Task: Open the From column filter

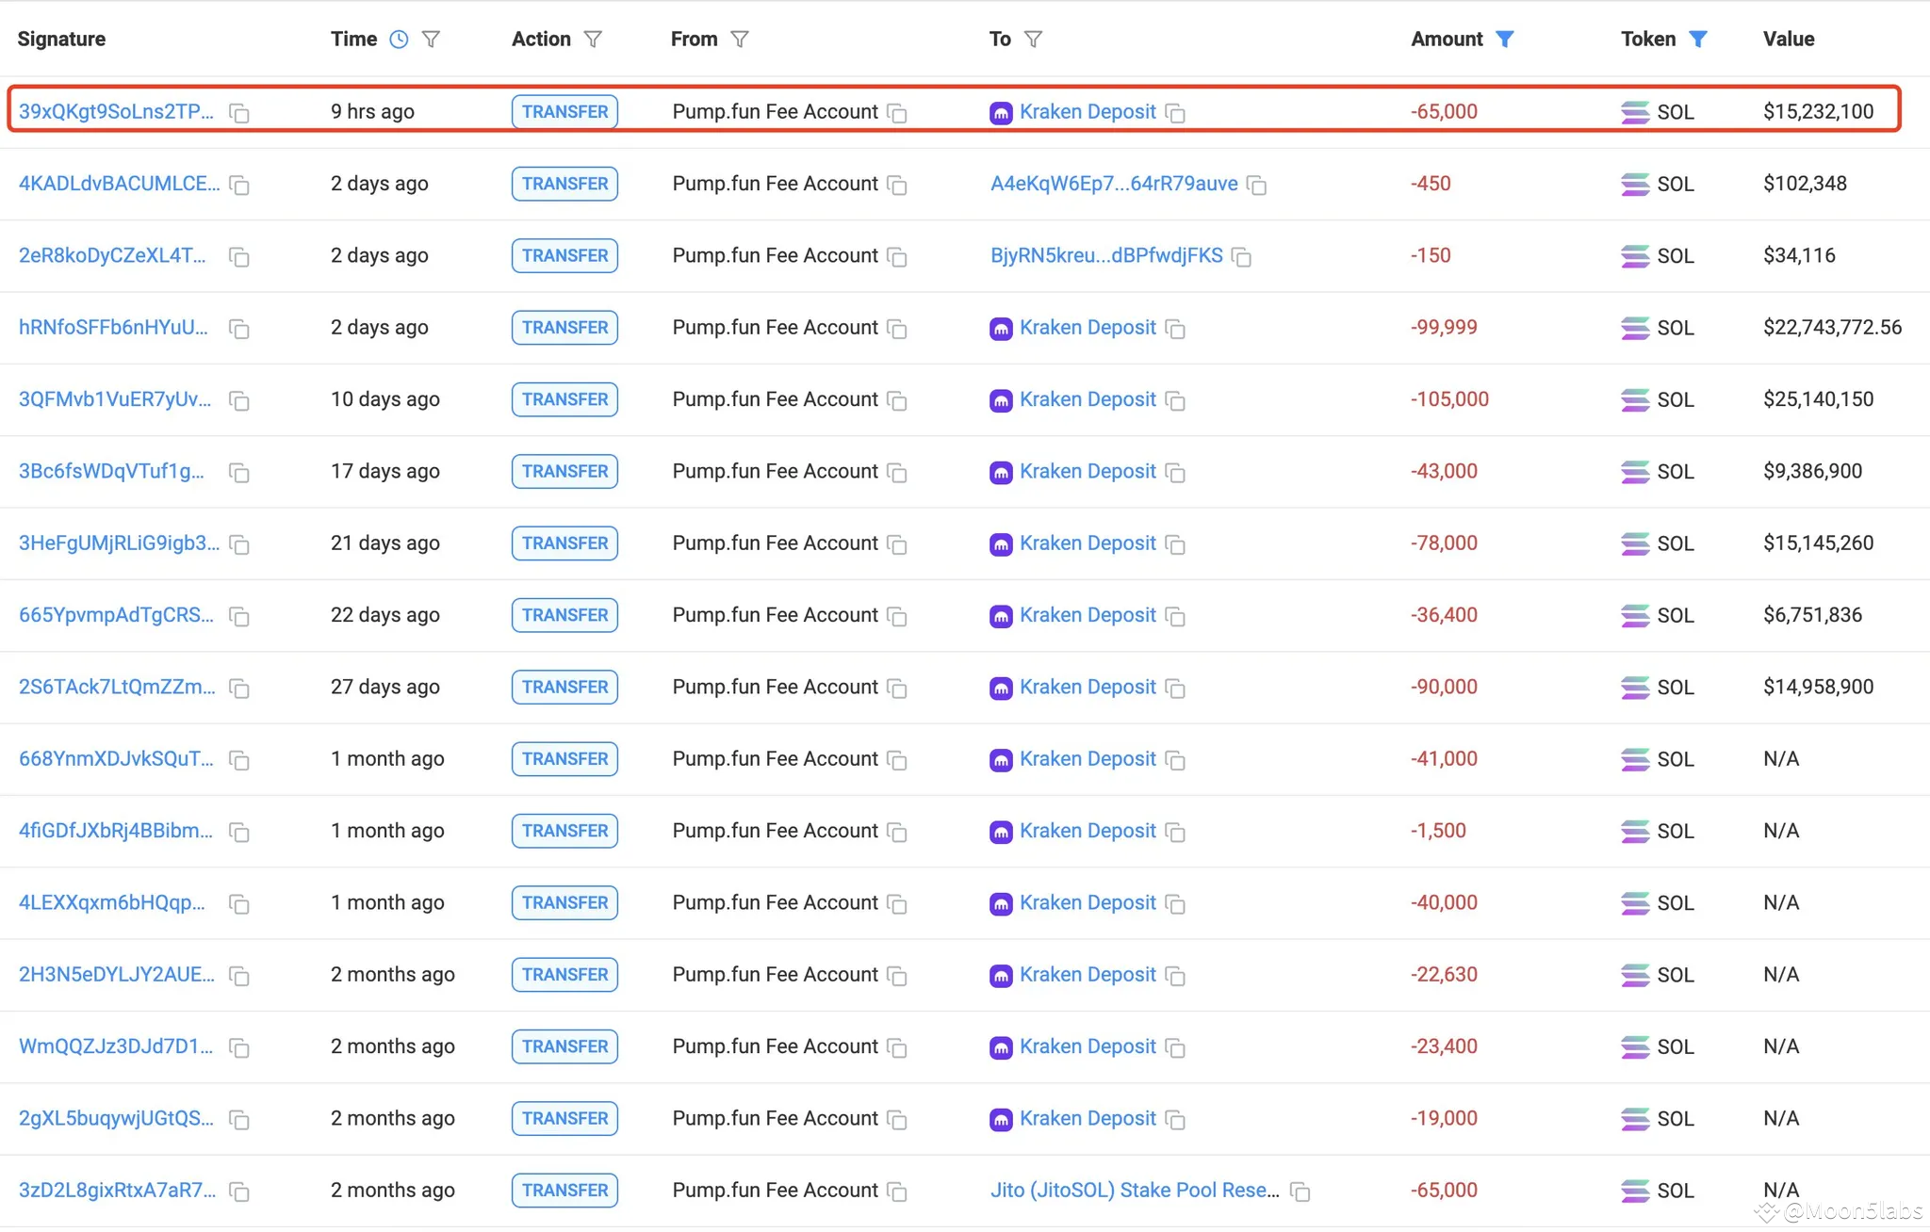Action: pyautogui.click(x=740, y=40)
